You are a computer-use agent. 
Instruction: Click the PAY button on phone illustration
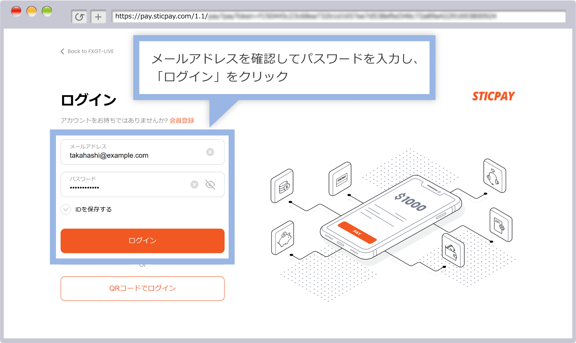point(357,232)
